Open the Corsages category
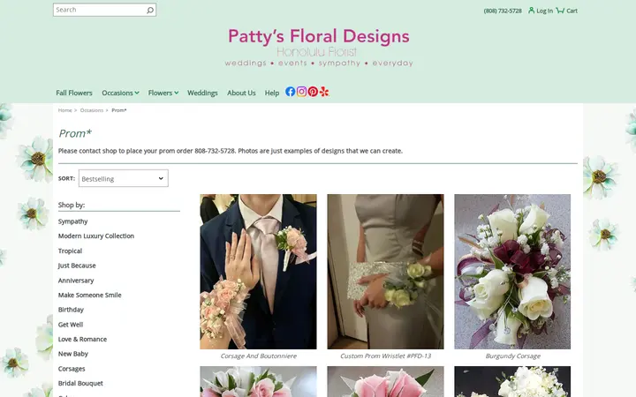The image size is (636, 397). [x=72, y=369]
